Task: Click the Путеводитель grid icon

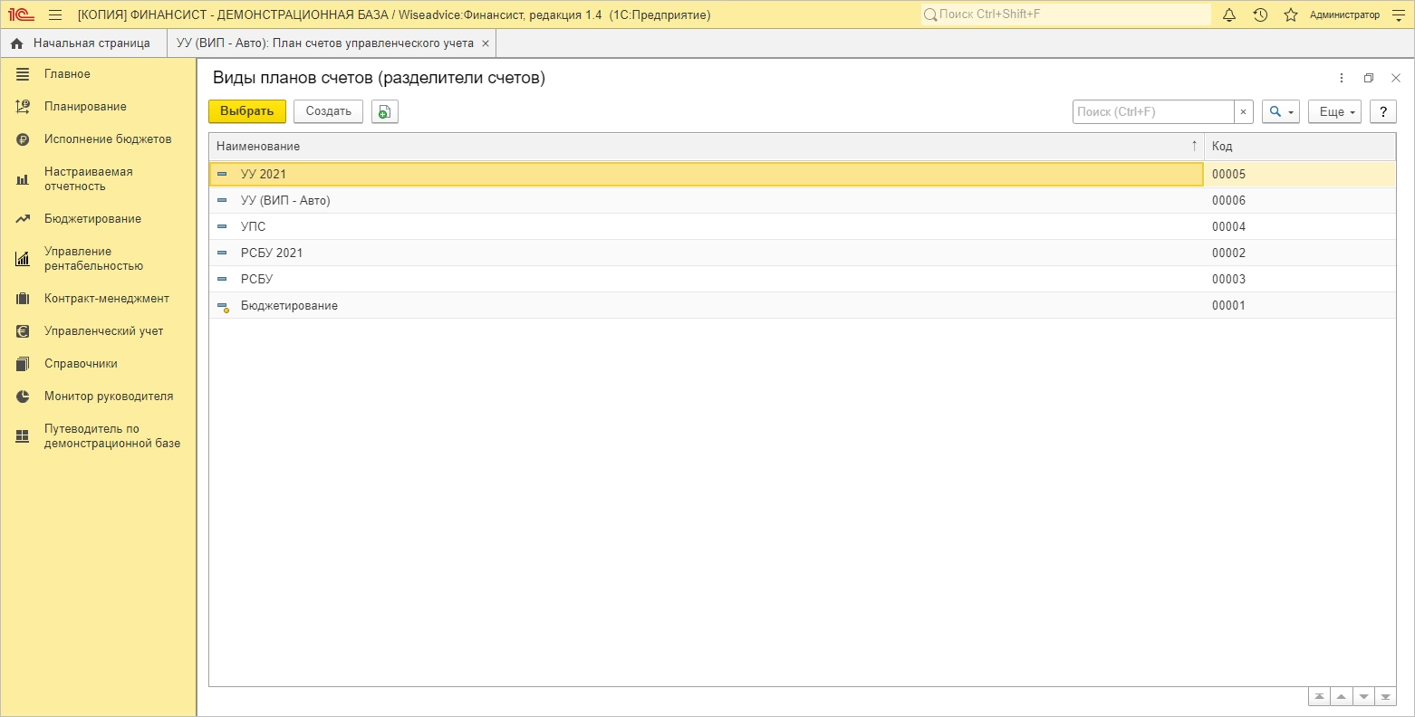Action: tap(23, 436)
